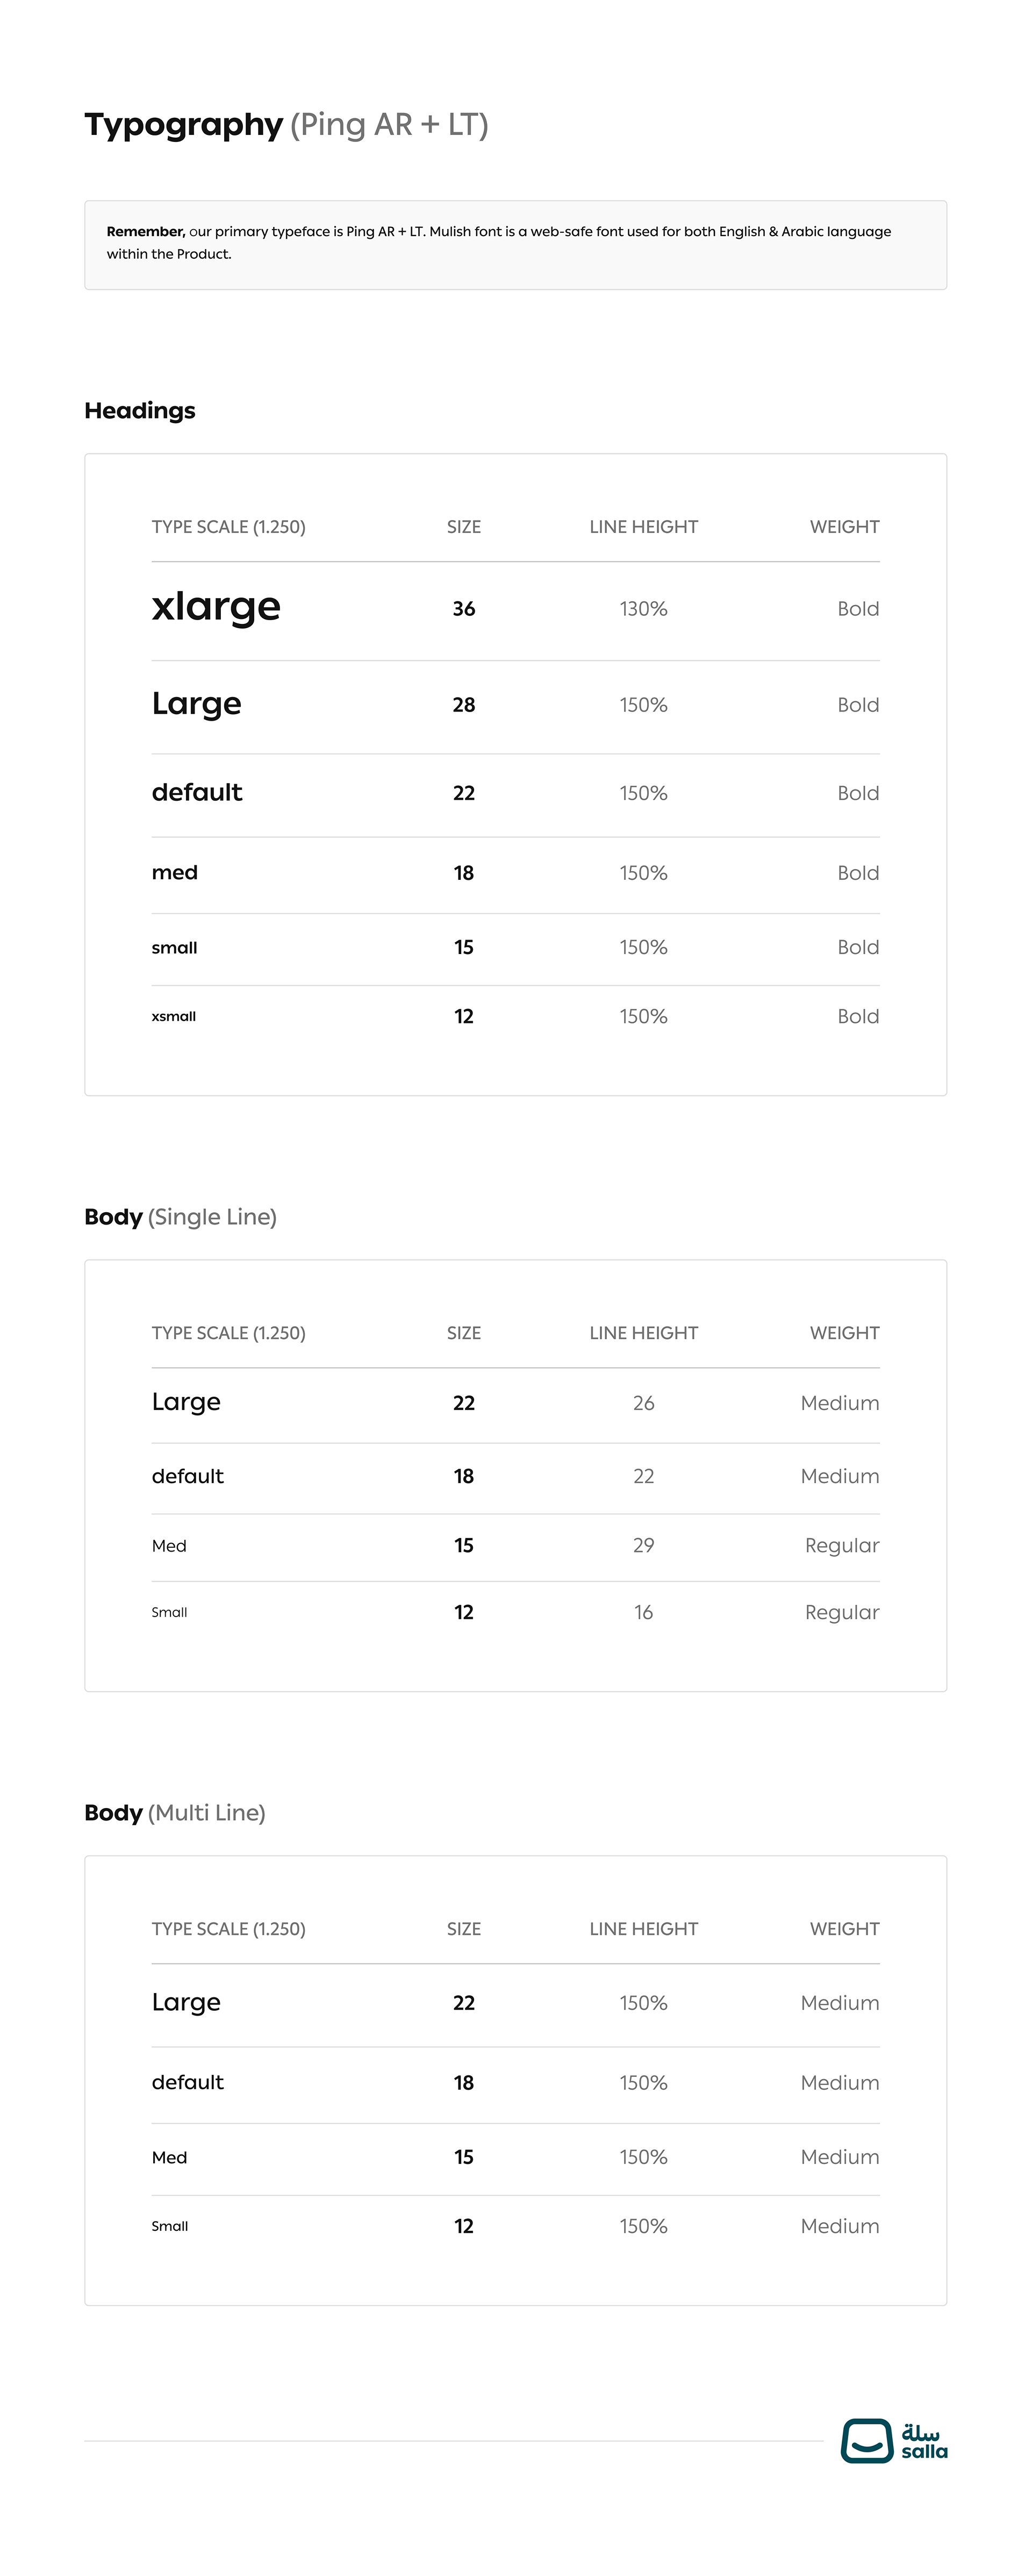Click the 'default' heading sample with size 22
The image size is (1032, 2576).
(197, 793)
